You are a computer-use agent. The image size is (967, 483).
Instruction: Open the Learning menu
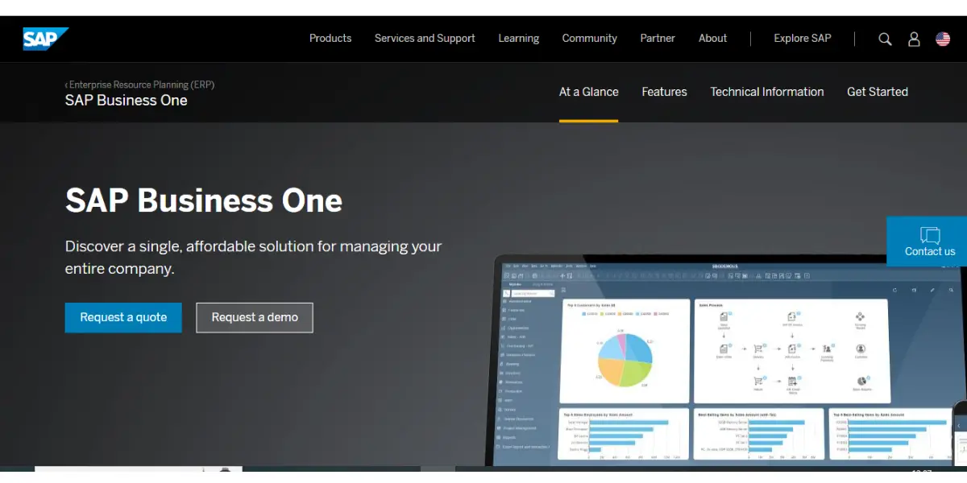(519, 39)
